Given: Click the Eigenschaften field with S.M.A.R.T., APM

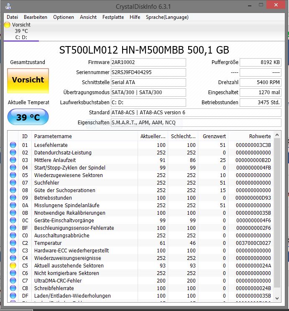Looking at the screenshot, I should click(196, 123).
